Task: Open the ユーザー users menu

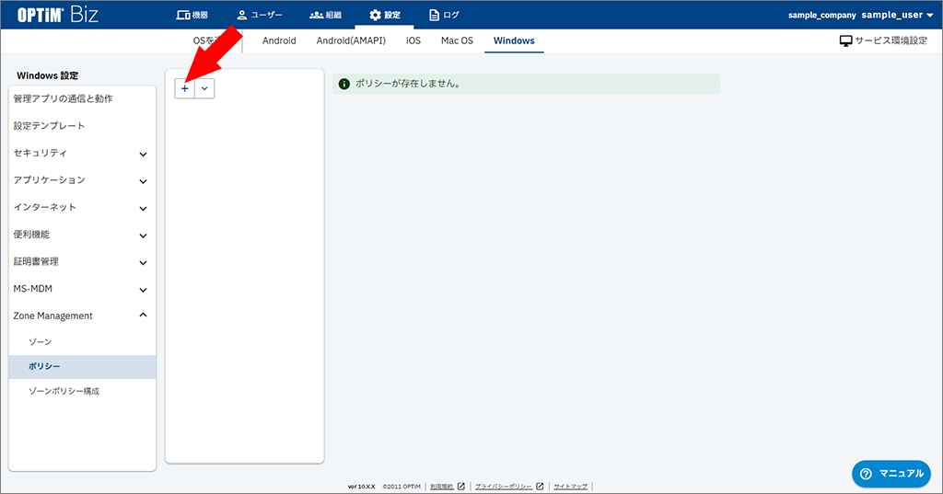Action: tap(259, 15)
